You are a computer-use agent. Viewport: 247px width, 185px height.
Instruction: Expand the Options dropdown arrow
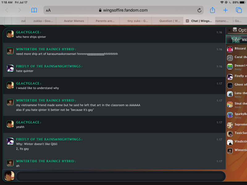coord(229,30)
